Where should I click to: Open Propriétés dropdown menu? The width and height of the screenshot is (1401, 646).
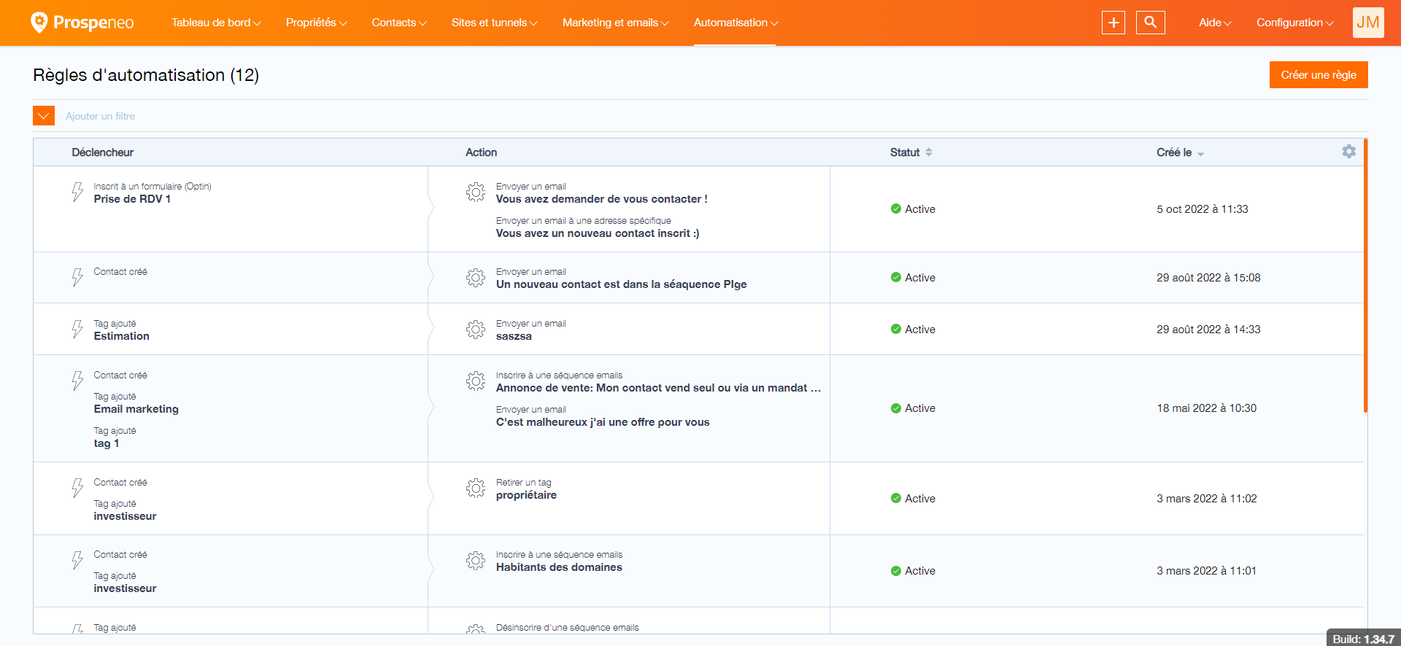coord(317,23)
